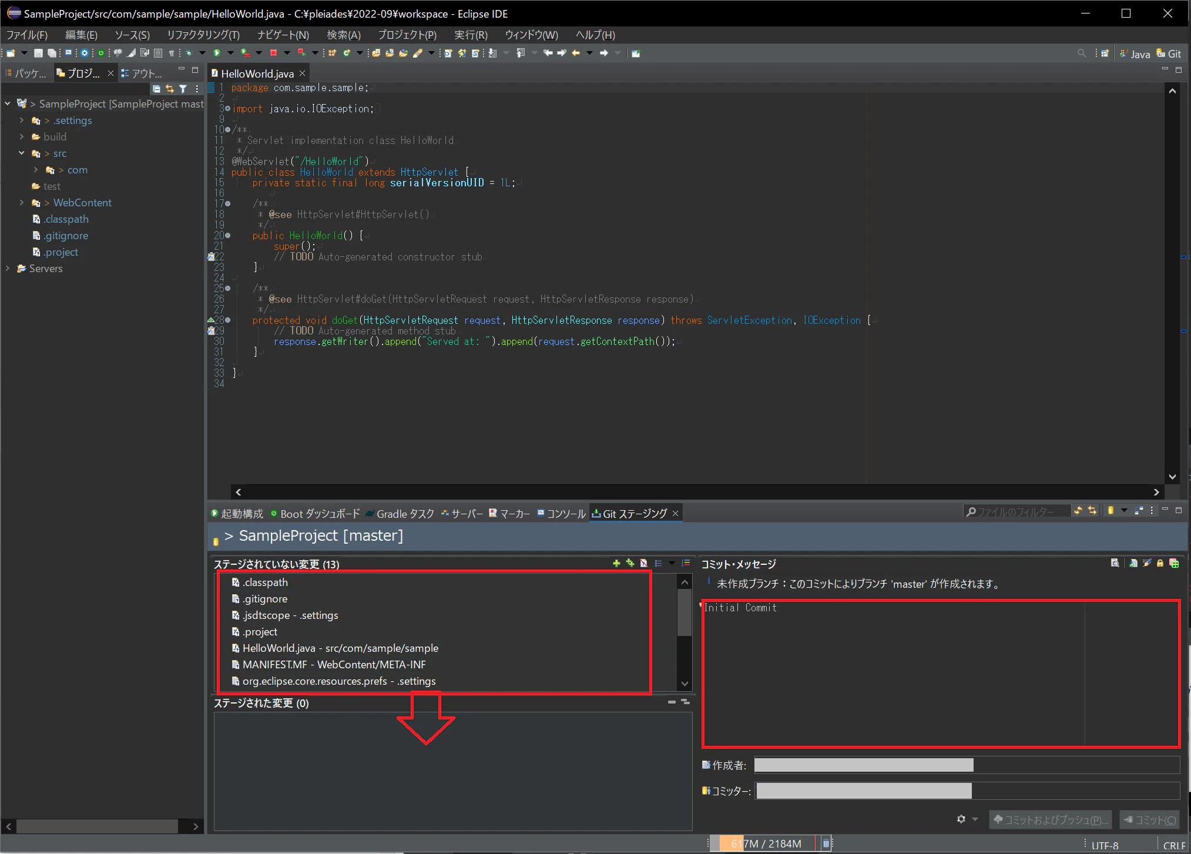Open the リファクタリング(T) menu
The width and height of the screenshot is (1191, 854).
[203, 35]
